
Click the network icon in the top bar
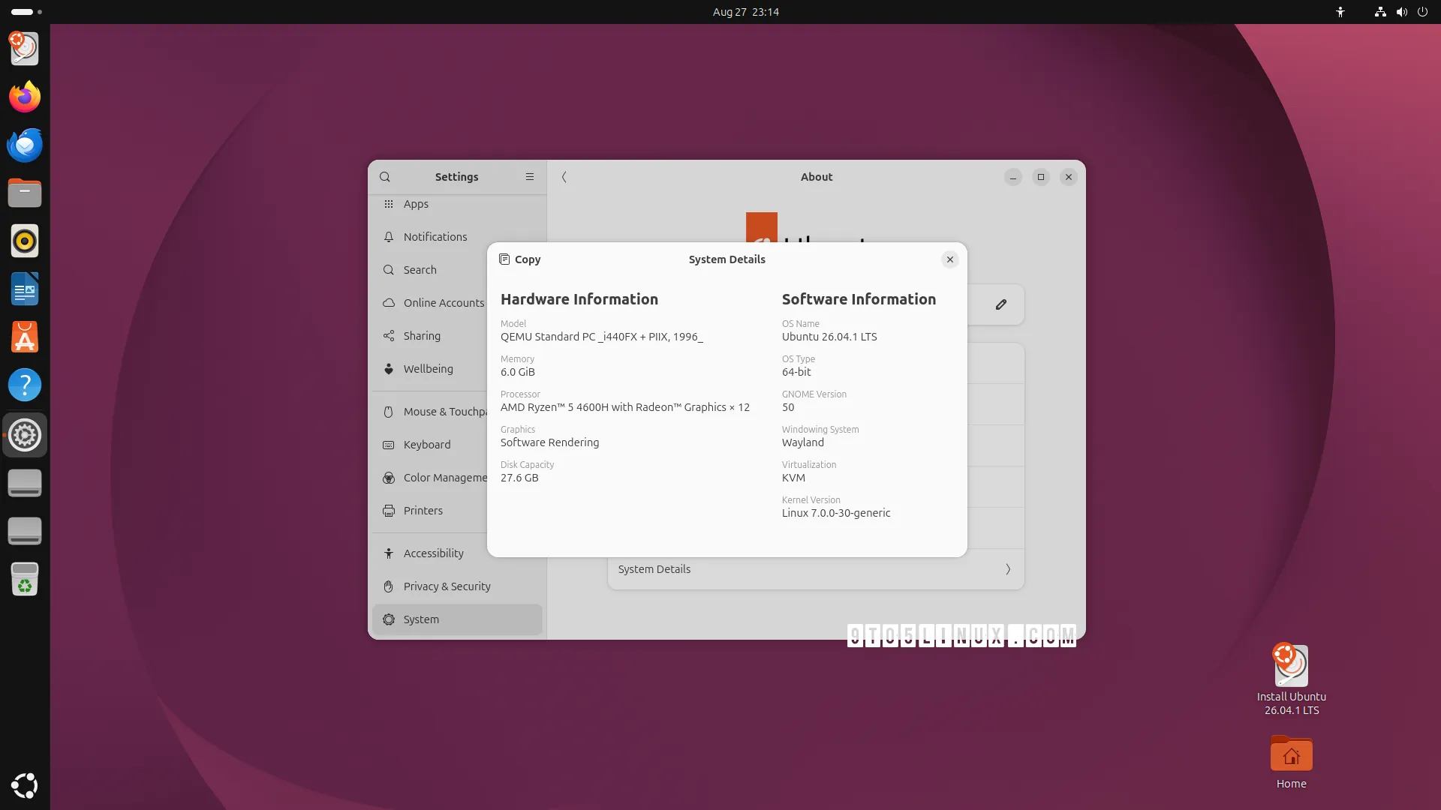[1380, 12]
